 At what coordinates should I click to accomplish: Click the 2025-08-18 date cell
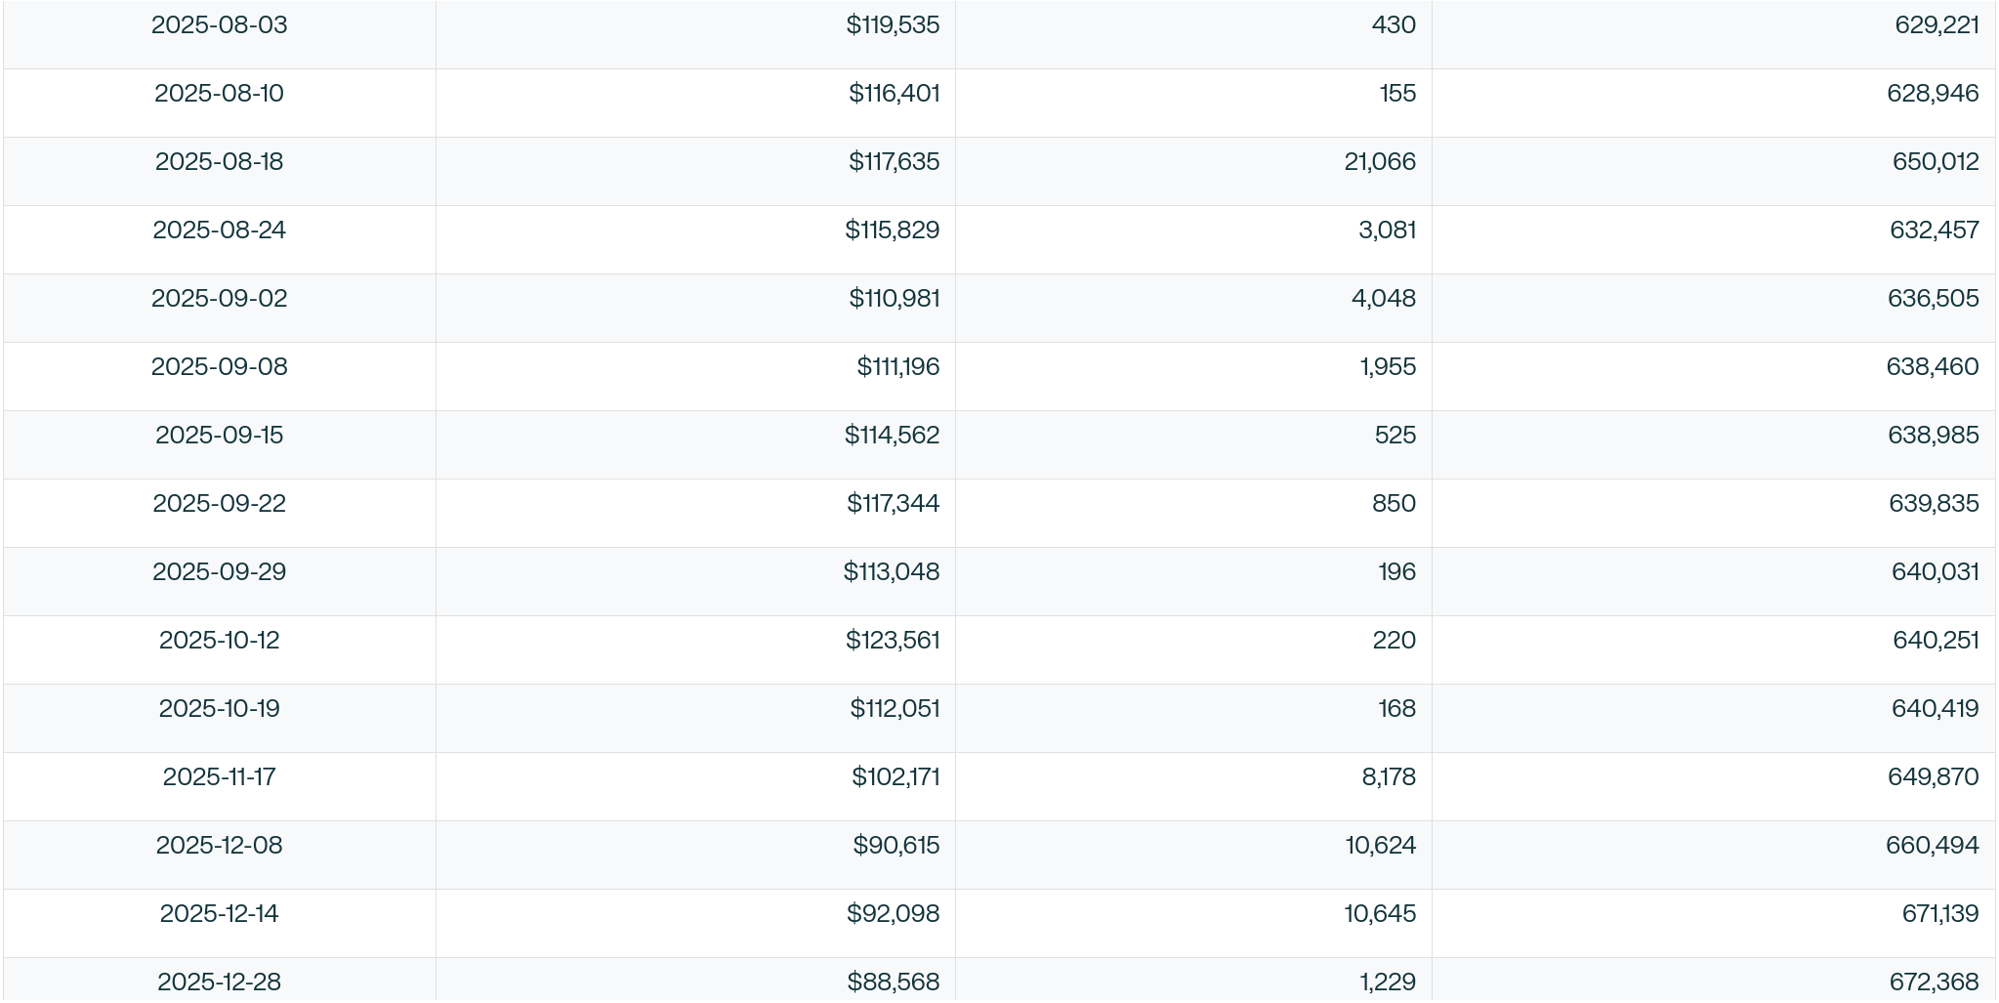click(219, 162)
